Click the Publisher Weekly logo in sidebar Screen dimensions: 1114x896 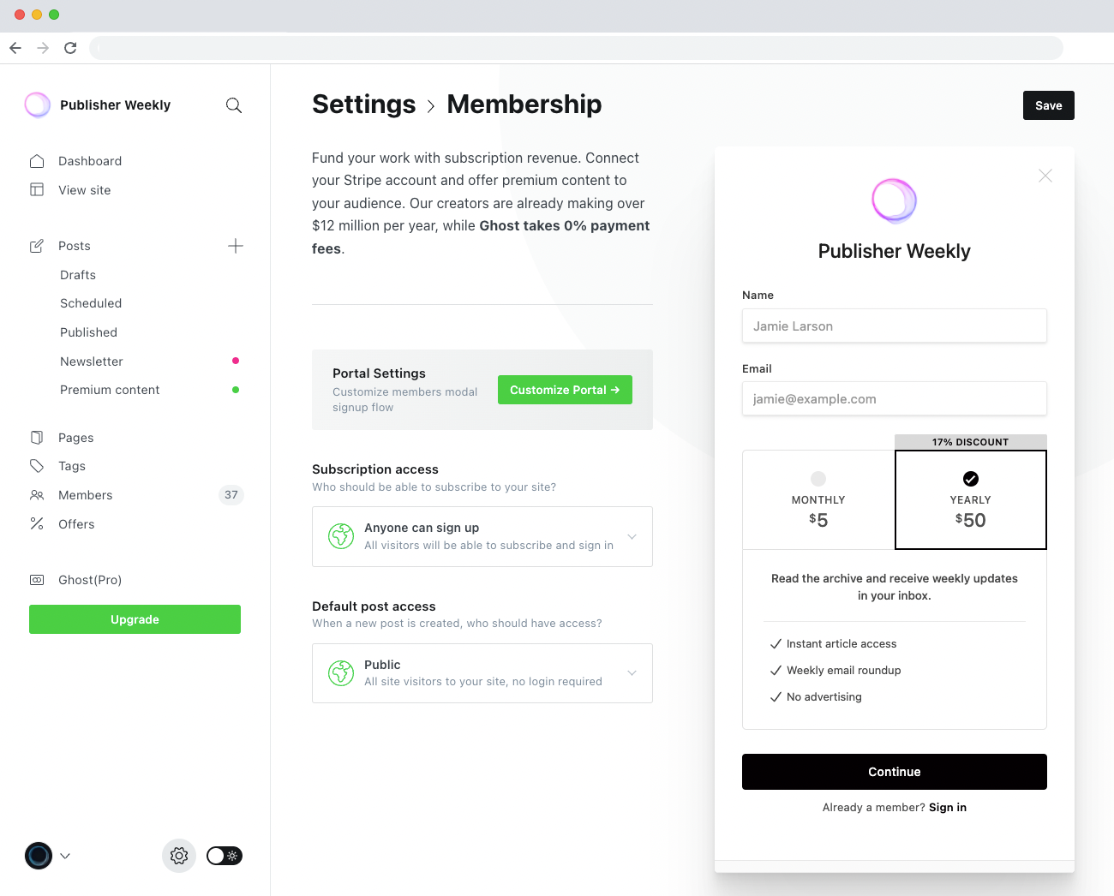pyautogui.click(x=38, y=105)
